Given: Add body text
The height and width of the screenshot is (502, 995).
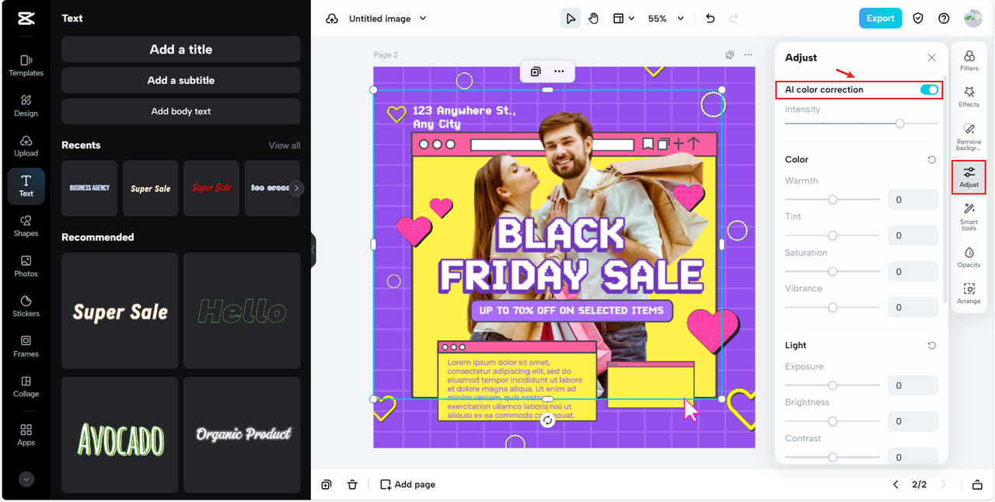Looking at the screenshot, I should (181, 111).
